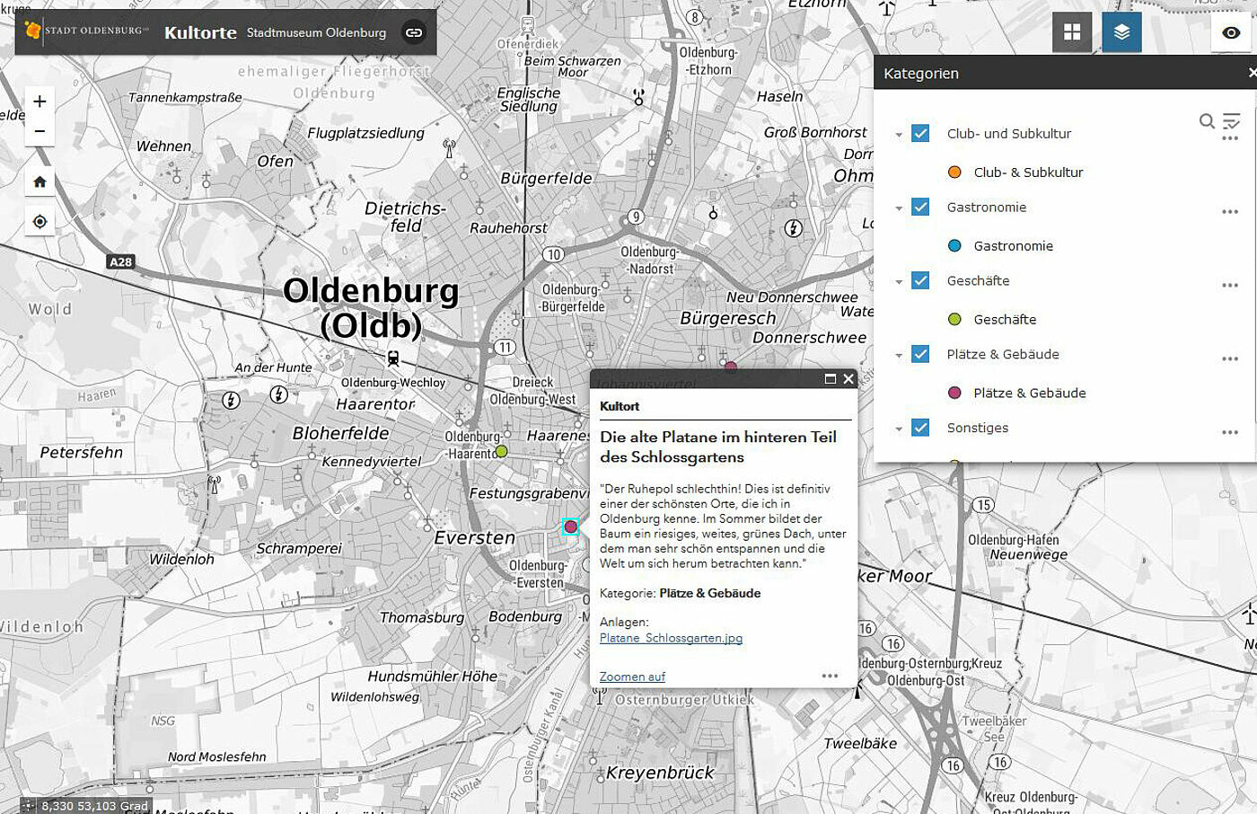Screen dimensions: 1257x814
Task: Click the coordinates readout 8,330 53,103 Grad
Action: coord(94,806)
